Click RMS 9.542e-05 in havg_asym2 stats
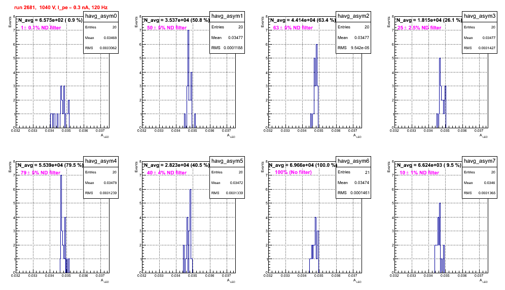The width and height of the screenshot is (505, 290). pyautogui.click(x=353, y=48)
